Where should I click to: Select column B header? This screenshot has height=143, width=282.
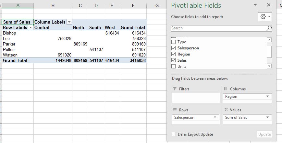53,5
